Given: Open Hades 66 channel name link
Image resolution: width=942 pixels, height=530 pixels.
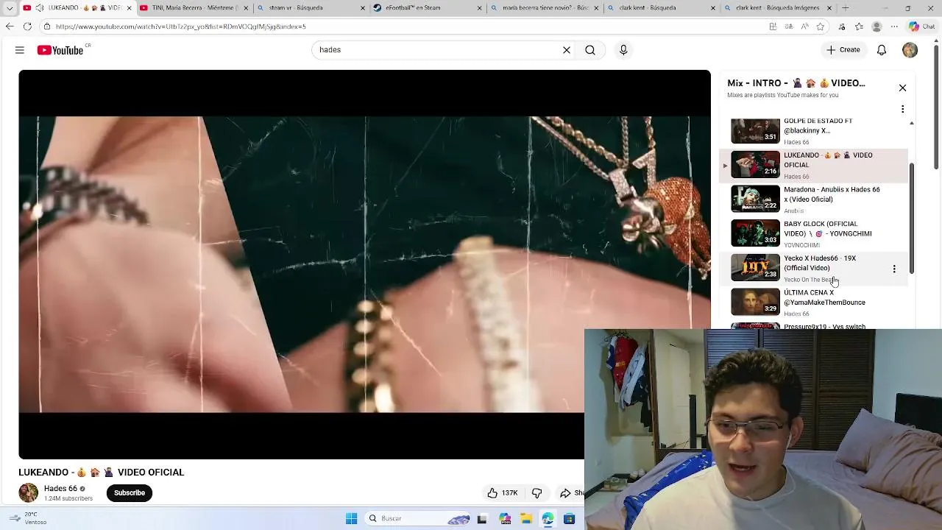Looking at the screenshot, I should 60,489.
